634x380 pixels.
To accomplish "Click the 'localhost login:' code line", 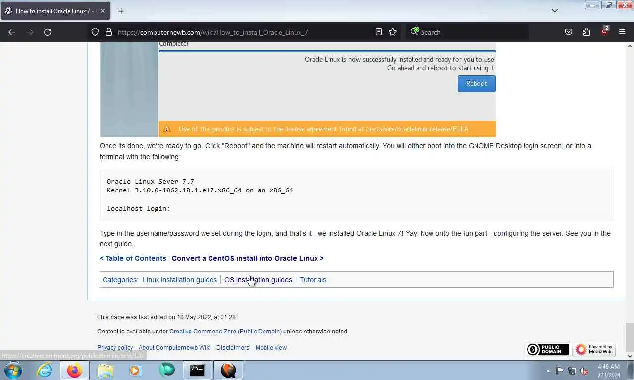I will [x=138, y=208].
